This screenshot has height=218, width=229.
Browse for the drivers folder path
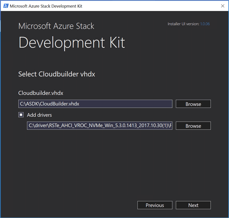click(193, 126)
